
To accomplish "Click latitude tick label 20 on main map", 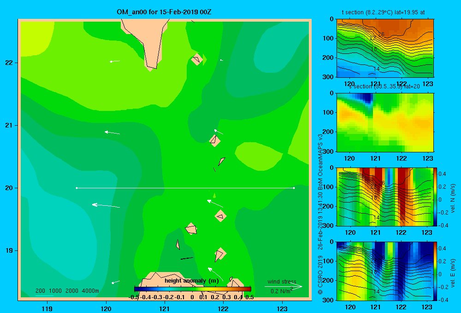I will (x=9, y=188).
